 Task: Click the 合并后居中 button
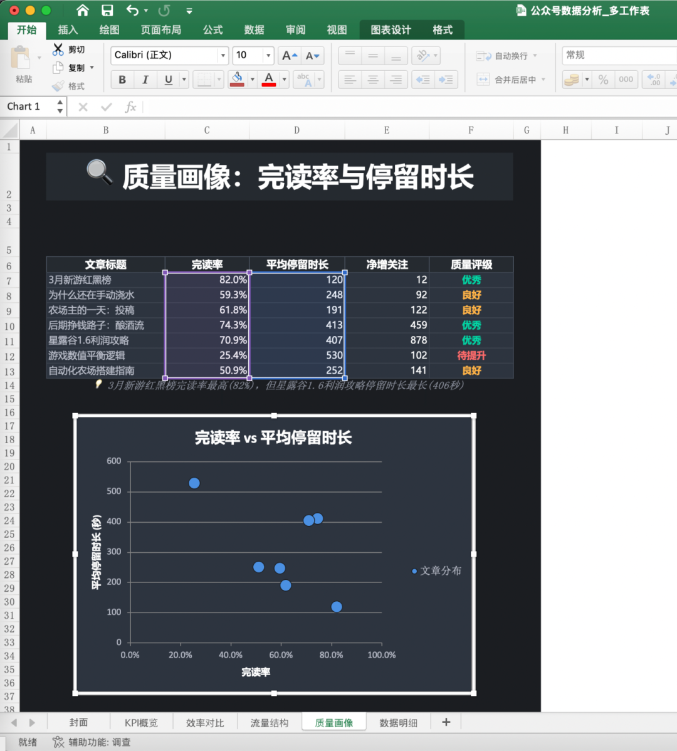511,80
